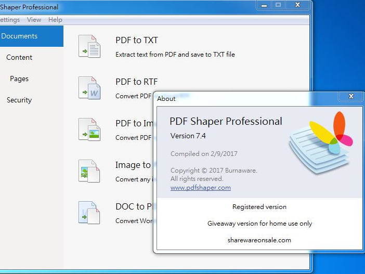365x274 pixels.
Task: Select the Documents sidebar tab
Action: (31, 36)
